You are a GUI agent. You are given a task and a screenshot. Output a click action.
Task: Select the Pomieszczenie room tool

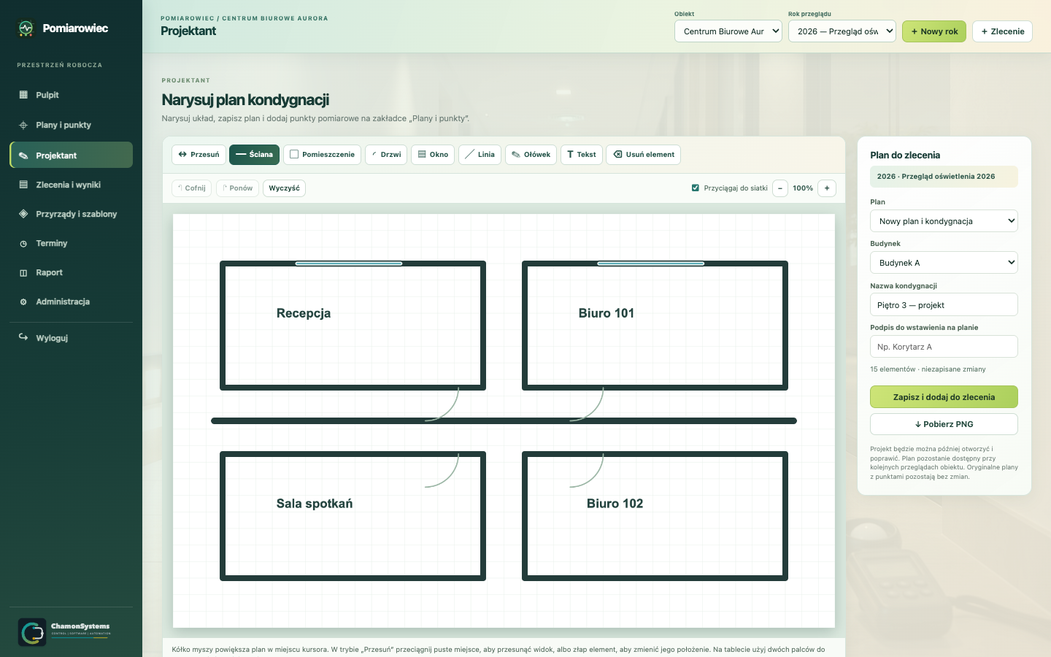click(322, 155)
